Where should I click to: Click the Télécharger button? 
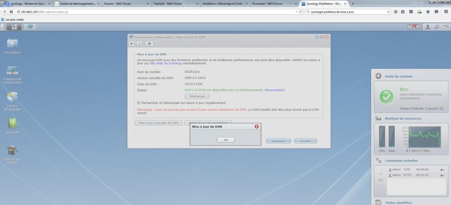(x=197, y=96)
